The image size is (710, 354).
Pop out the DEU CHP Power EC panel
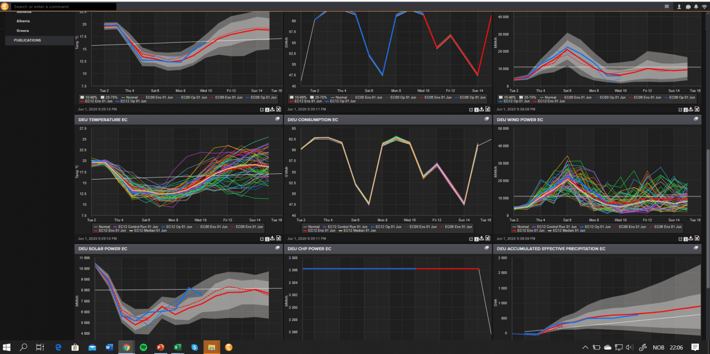pyautogui.click(x=486, y=249)
